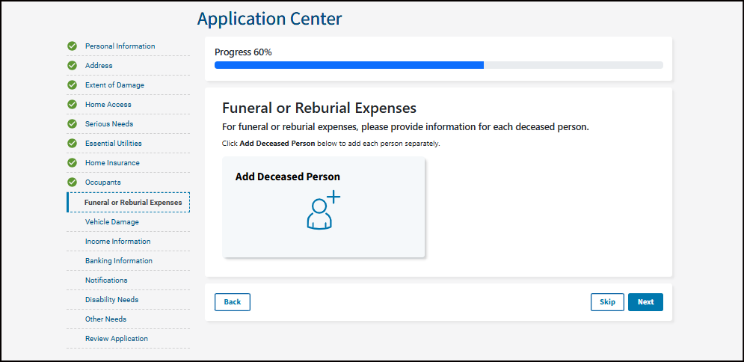Navigate to Income Information in sidebar
Image resolution: width=744 pixels, height=362 pixels.
tap(117, 242)
